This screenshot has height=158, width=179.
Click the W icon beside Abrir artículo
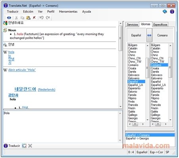click(x=5, y=70)
